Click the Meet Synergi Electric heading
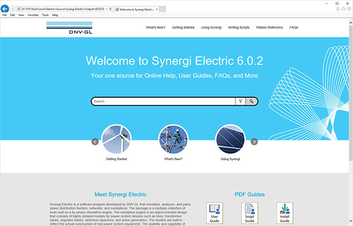The width and height of the screenshot is (353, 226). [121, 194]
